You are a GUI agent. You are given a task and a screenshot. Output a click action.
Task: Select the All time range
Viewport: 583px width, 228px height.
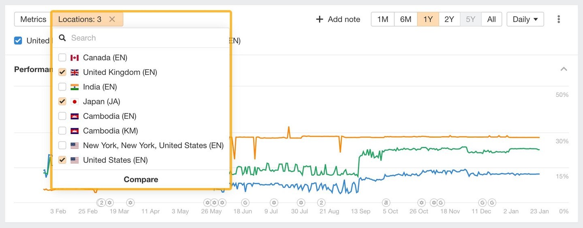pos(491,19)
